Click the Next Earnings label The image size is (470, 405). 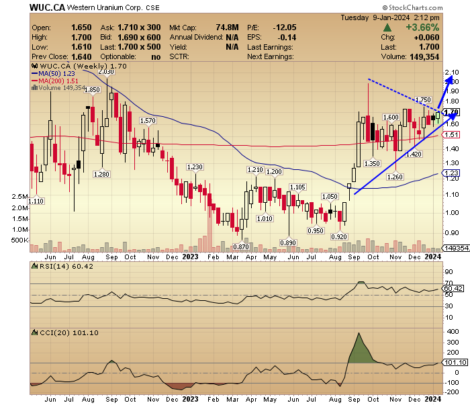pyautogui.click(x=271, y=56)
